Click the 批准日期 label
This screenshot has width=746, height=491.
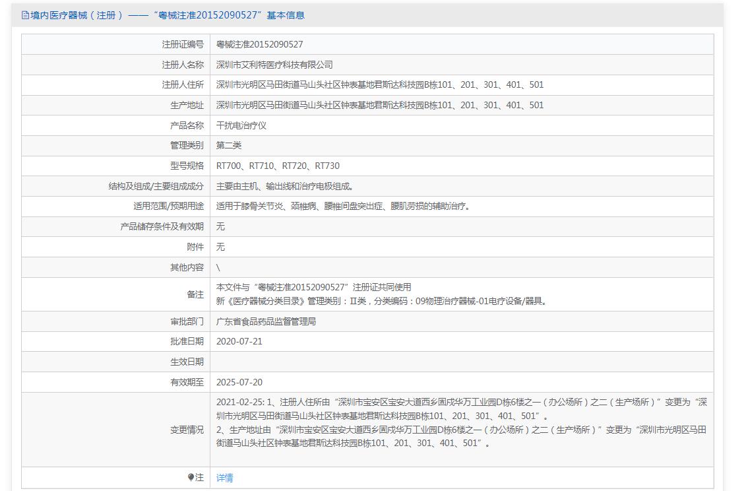[x=187, y=341]
